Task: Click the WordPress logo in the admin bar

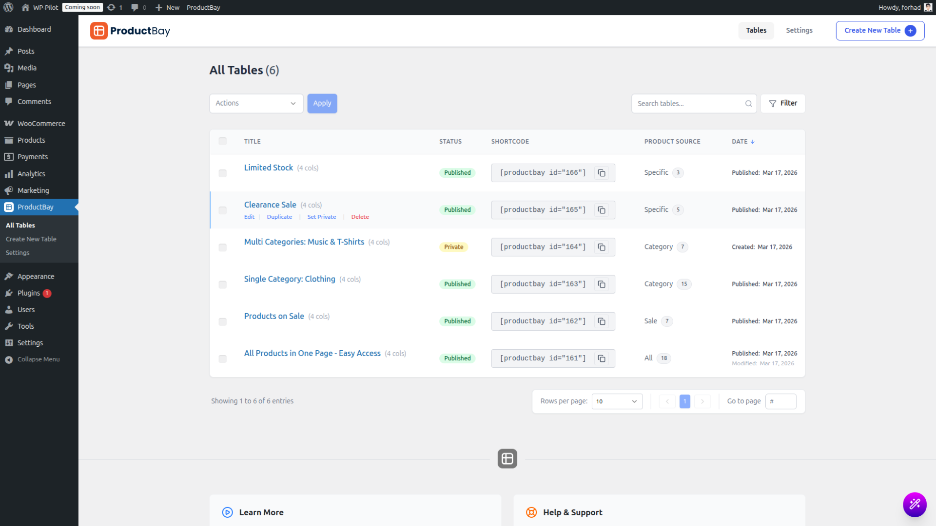Action: click(8, 7)
